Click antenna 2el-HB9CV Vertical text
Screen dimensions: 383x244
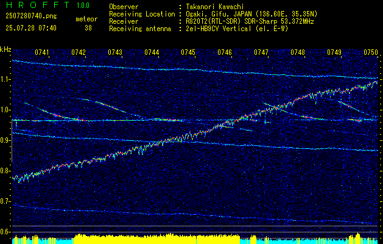(236, 29)
